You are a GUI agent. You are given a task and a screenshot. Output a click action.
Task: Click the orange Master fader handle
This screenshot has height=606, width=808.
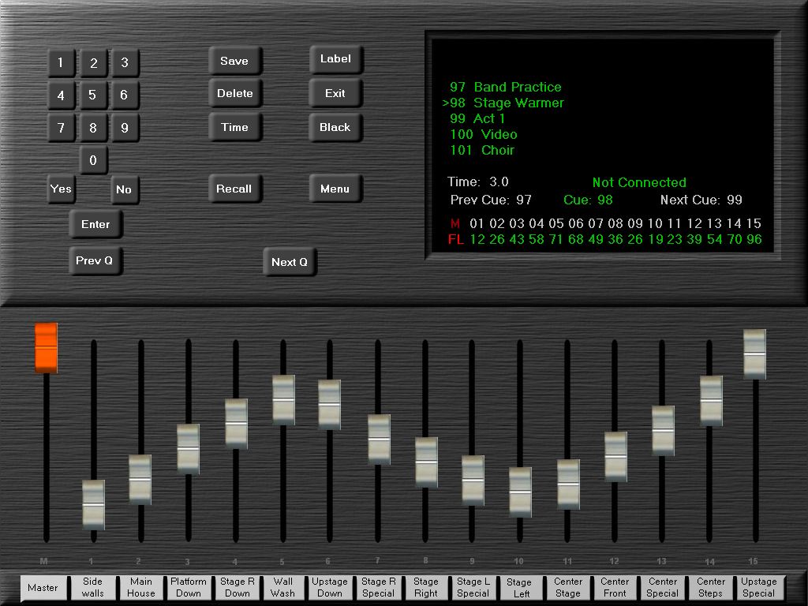click(46, 347)
